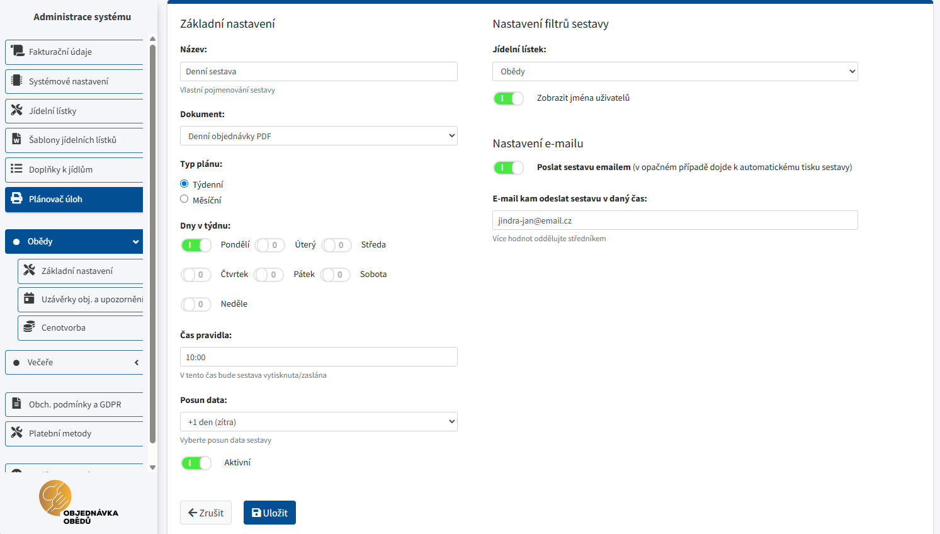Click the Šablony jídelních lístků document icon
Viewport: 940px width, 534px height.
[17, 139]
